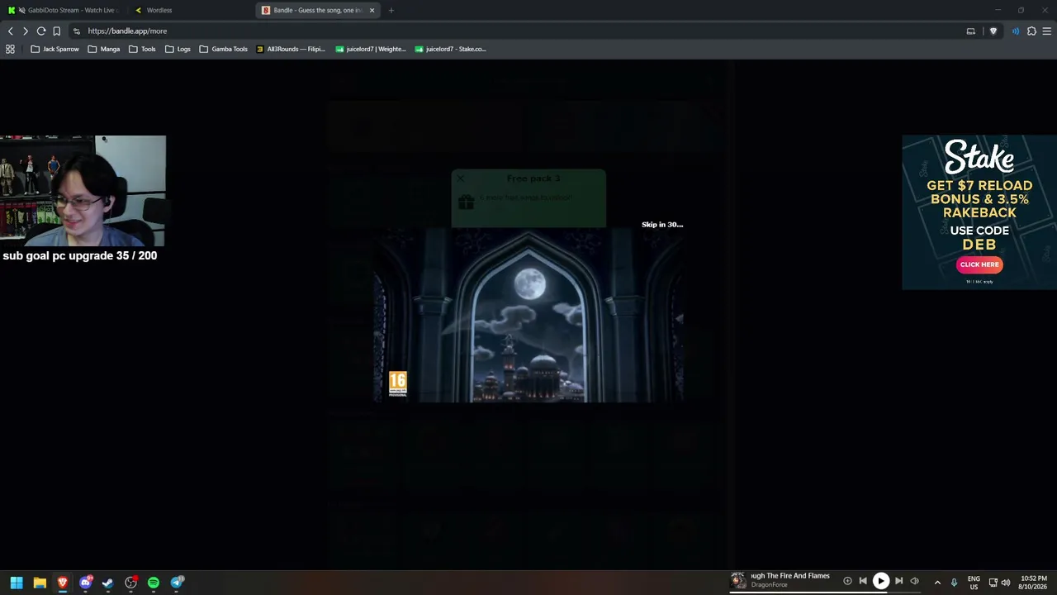Click the install app icon in address bar

[971, 31]
